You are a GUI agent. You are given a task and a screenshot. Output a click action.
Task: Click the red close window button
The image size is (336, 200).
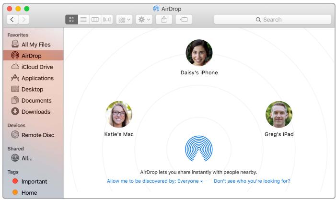point(10,9)
